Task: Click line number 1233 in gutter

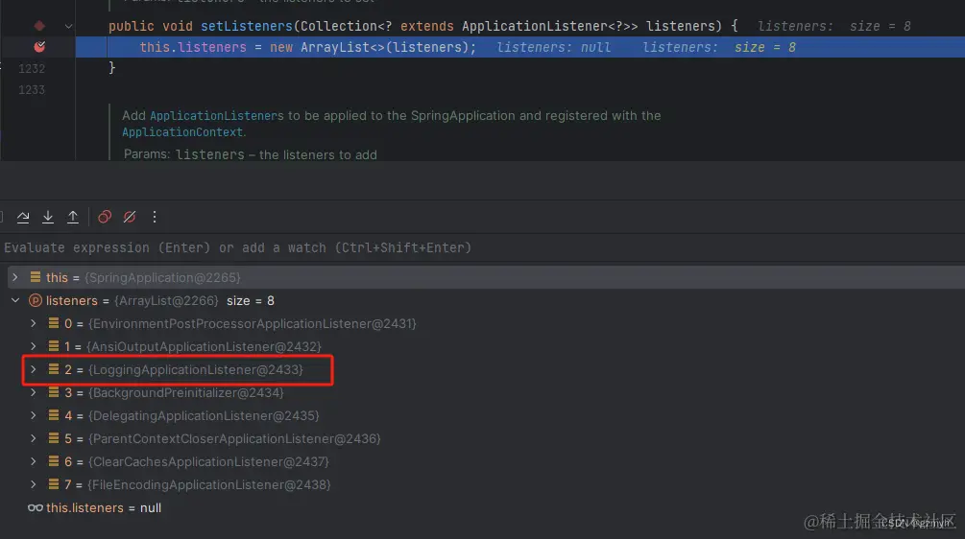Action: pos(32,90)
